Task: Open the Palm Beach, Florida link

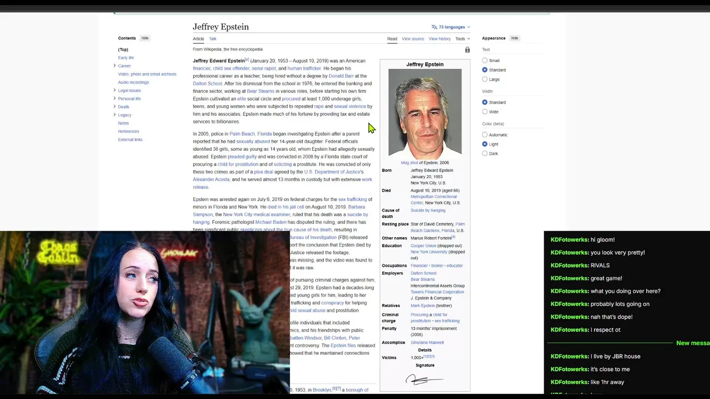Action: (x=251, y=134)
